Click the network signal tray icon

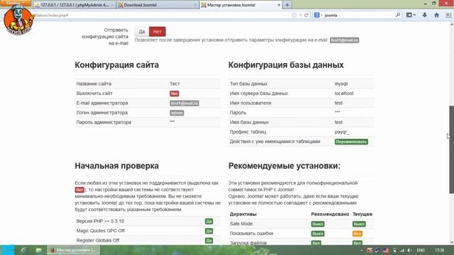click(x=402, y=250)
